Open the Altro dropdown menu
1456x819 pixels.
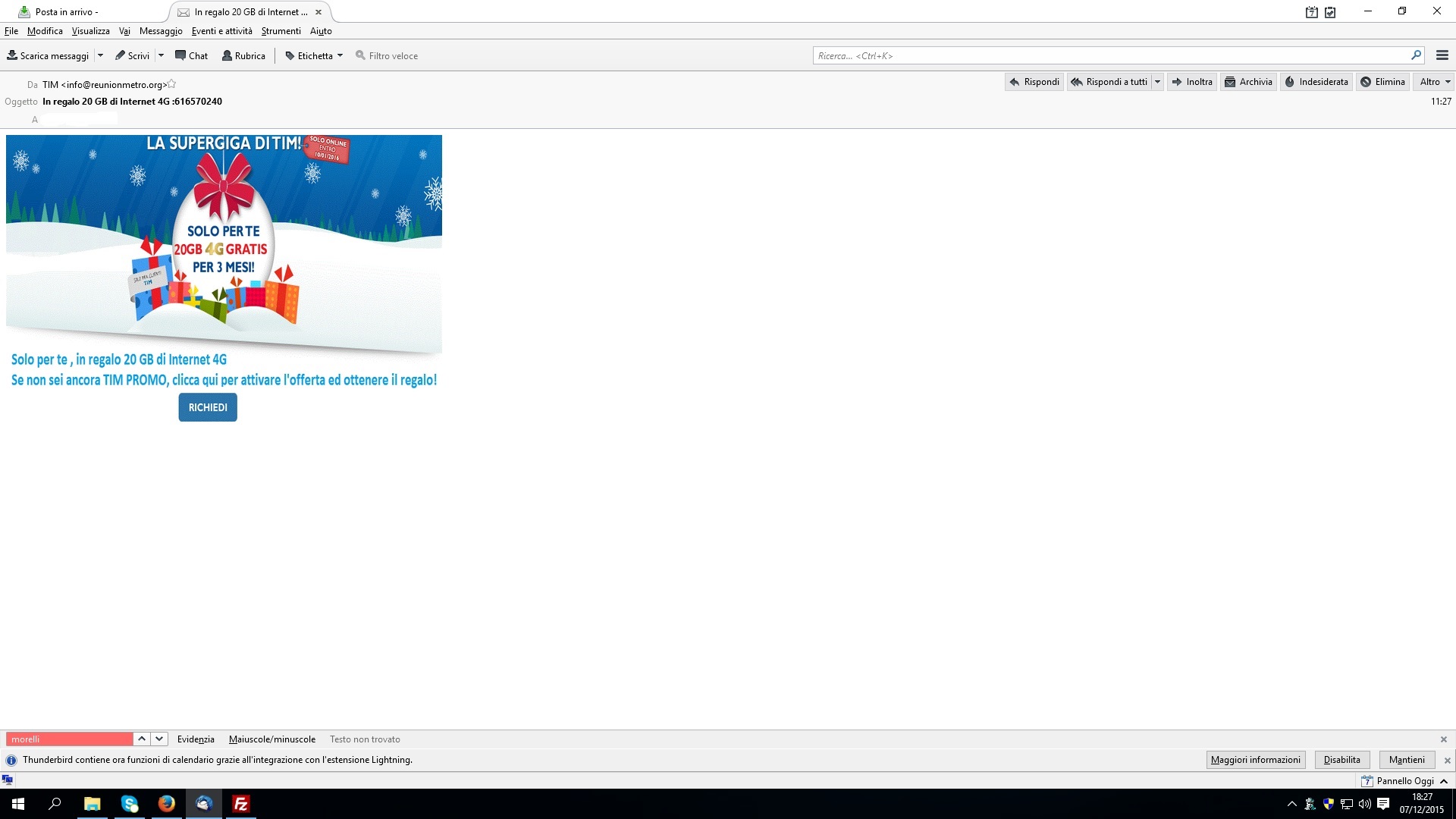pos(1435,82)
